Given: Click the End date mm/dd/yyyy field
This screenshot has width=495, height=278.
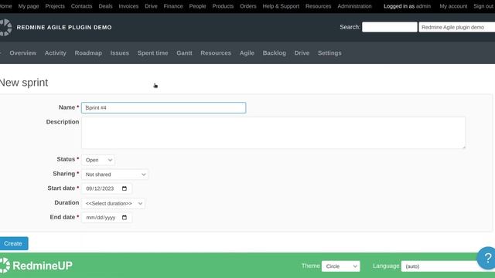Looking at the screenshot, I should pos(107,218).
